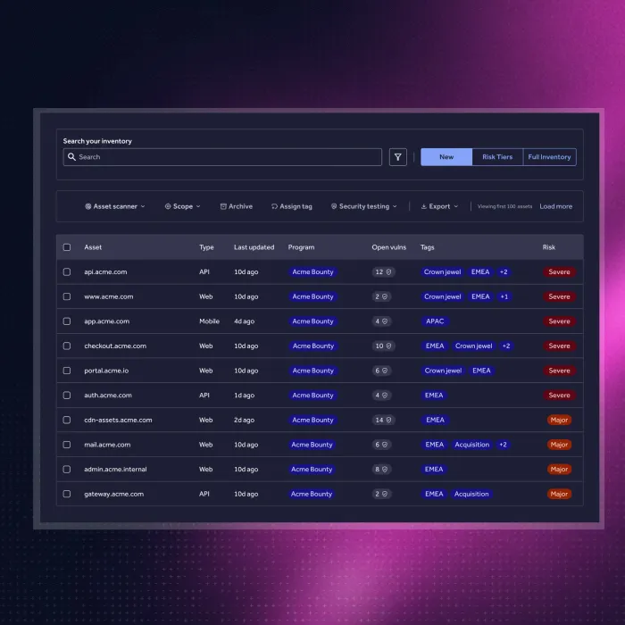Check the admin.acme.internal row checkbox
This screenshot has width=625, height=625.
pyautogui.click(x=67, y=470)
